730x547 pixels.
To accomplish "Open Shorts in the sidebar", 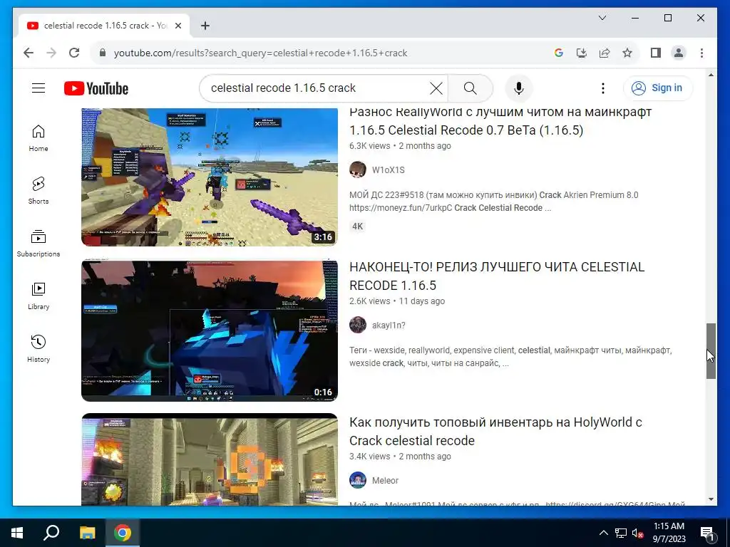I will [38, 191].
